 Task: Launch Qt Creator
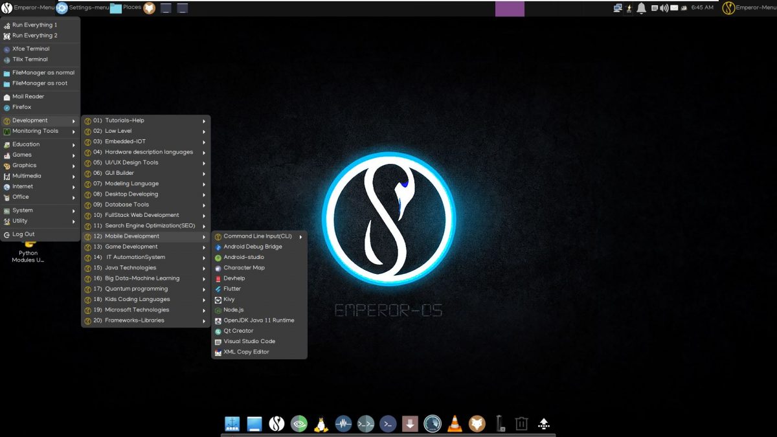click(x=237, y=330)
